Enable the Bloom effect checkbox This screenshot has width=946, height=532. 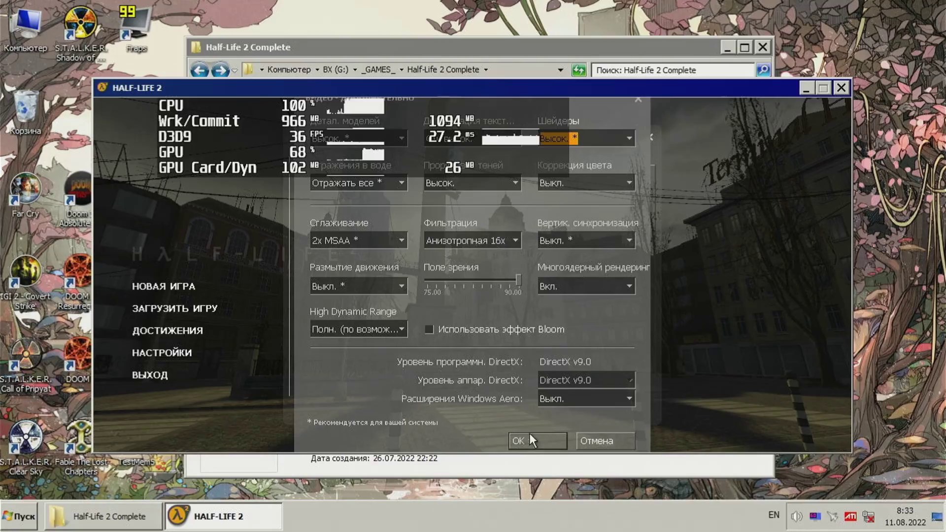[x=429, y=329]
